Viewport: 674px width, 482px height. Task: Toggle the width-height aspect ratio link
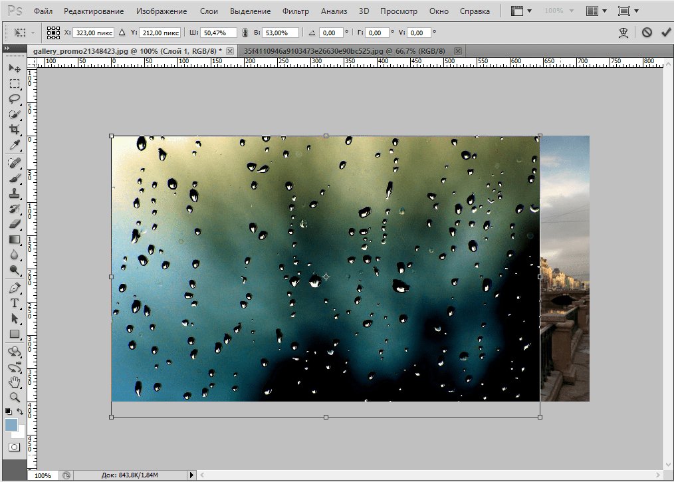[245, 33]
